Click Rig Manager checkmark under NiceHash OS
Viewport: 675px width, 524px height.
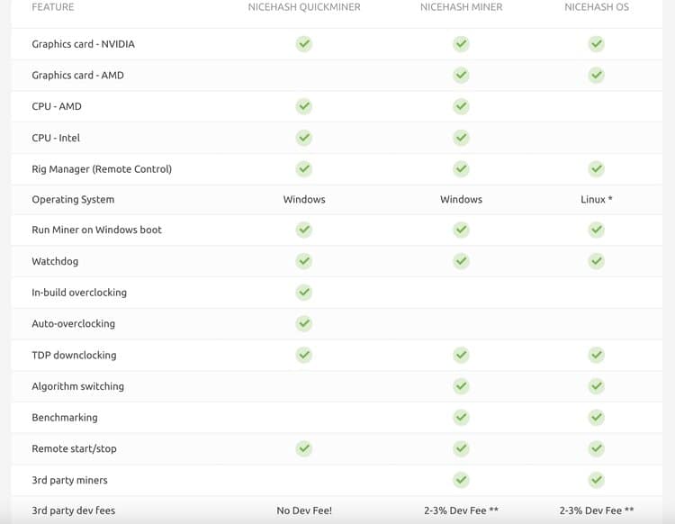pos(596,168)
